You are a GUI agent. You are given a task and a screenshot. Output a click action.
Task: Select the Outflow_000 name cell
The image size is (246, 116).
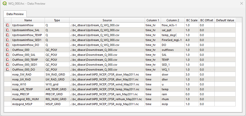coord(28,50)
